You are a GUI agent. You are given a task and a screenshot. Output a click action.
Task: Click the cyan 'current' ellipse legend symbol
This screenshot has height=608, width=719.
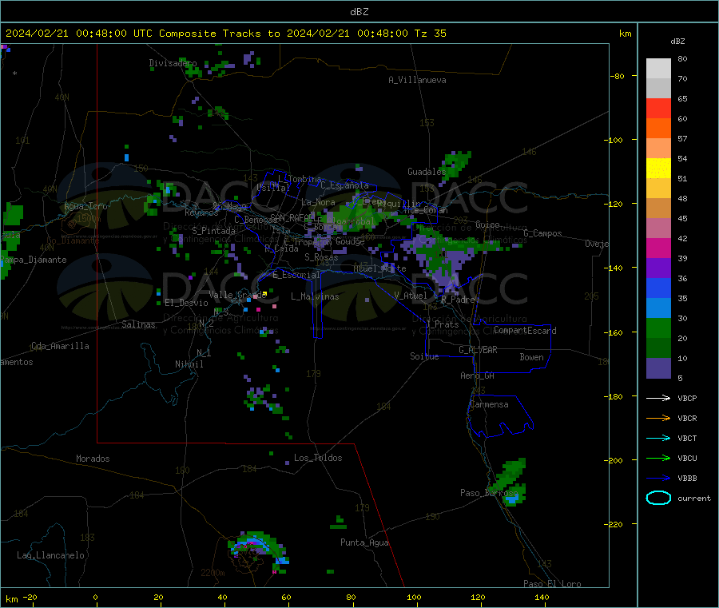658,498
